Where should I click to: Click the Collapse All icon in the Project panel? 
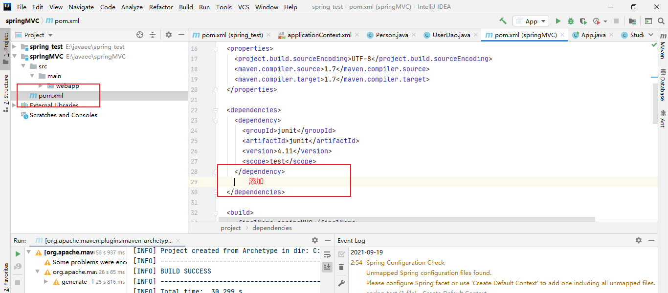click(153, 35)
